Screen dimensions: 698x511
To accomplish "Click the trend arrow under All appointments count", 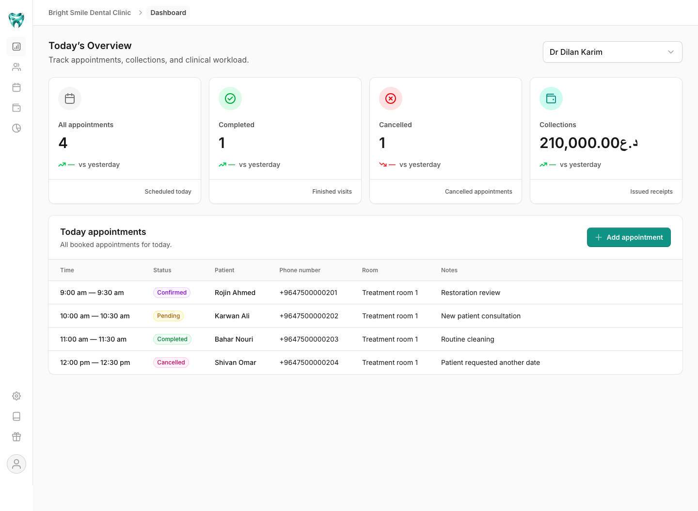I will tap(62, 165).
